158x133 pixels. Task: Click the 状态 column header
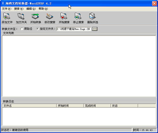pos(124,106)
